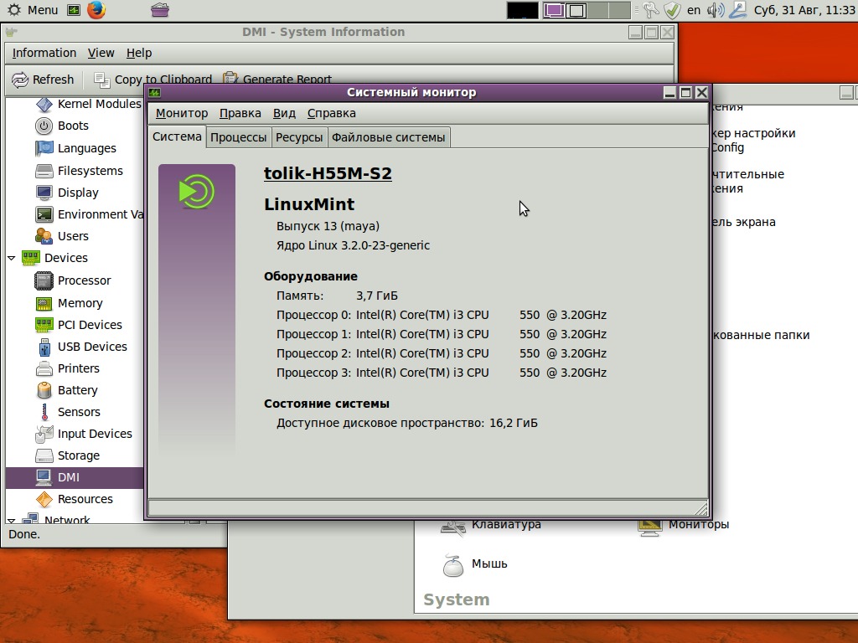Click the Copy to Clipboard icon
858x643 pixels.
point(101,80)
